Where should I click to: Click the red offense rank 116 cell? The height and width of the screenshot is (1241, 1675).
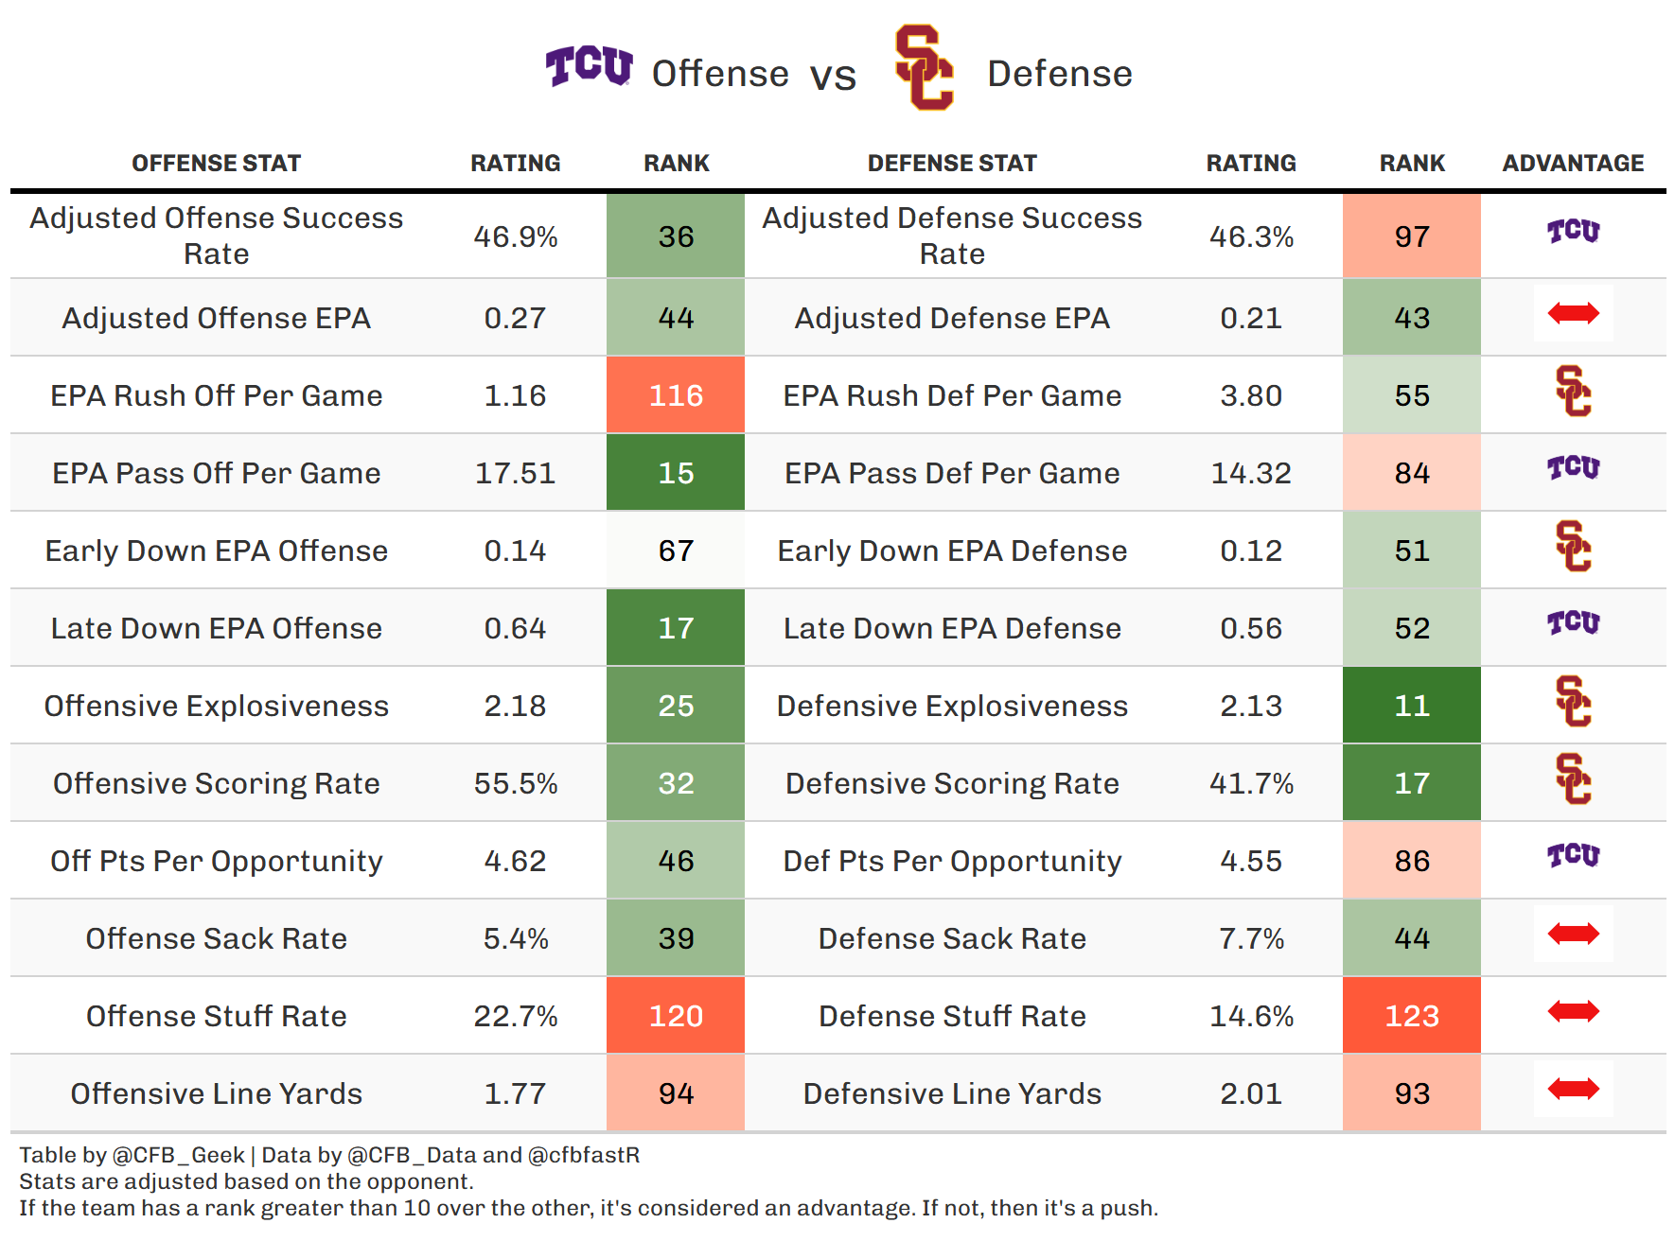click(676, 395)
